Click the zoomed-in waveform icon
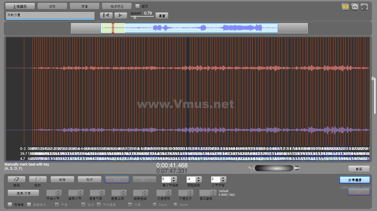377x211 pixels. pyautogui.click(x=297, y=168)
